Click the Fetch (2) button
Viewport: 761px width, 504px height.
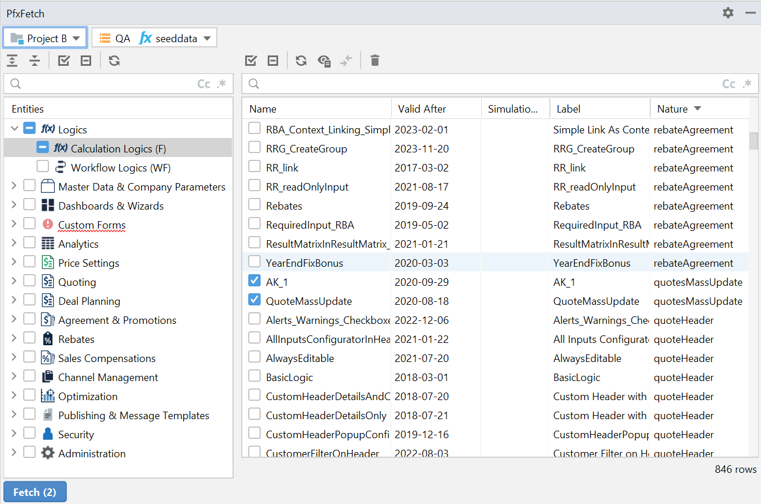click(x=35, y=492)
